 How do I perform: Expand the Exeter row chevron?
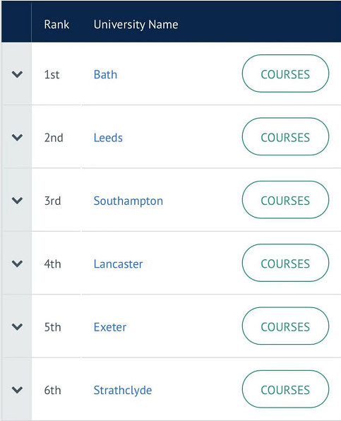click(17, 327)
